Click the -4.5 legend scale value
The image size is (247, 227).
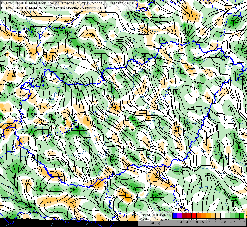coord(182,222)
